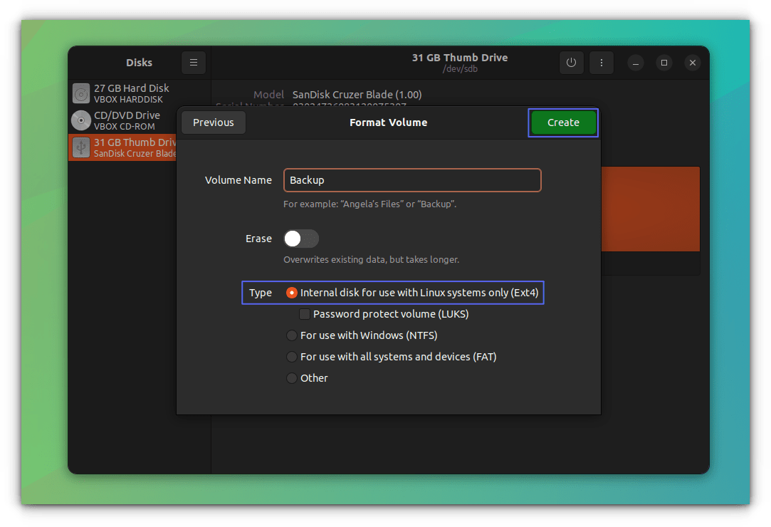The image size is (771, 527).
Task: Select For use with all systems and devices (FAT)
Action: click(x=291, y=357)
